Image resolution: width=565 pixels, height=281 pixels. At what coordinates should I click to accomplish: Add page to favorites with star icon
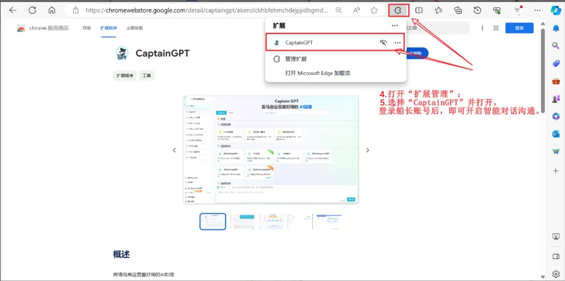[374, 10]
